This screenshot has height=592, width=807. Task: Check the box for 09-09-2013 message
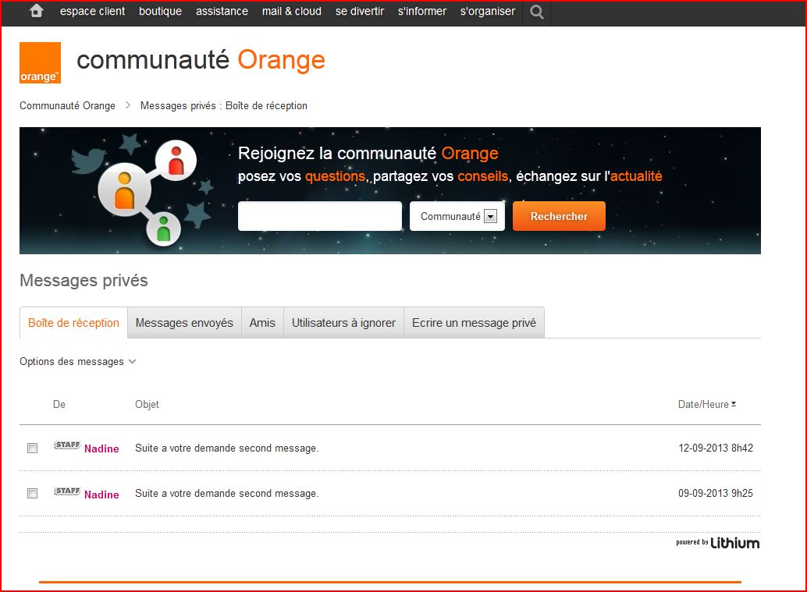coord(32,494)
